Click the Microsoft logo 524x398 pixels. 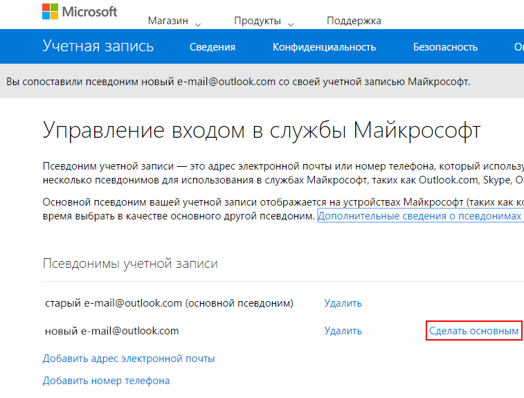[x=80, y=12]
